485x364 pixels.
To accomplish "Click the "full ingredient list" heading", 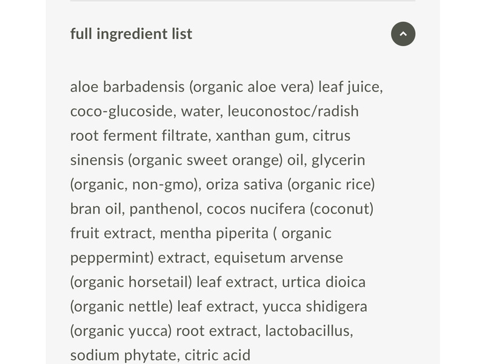I will pyautogui.click(x=131, y=34).
